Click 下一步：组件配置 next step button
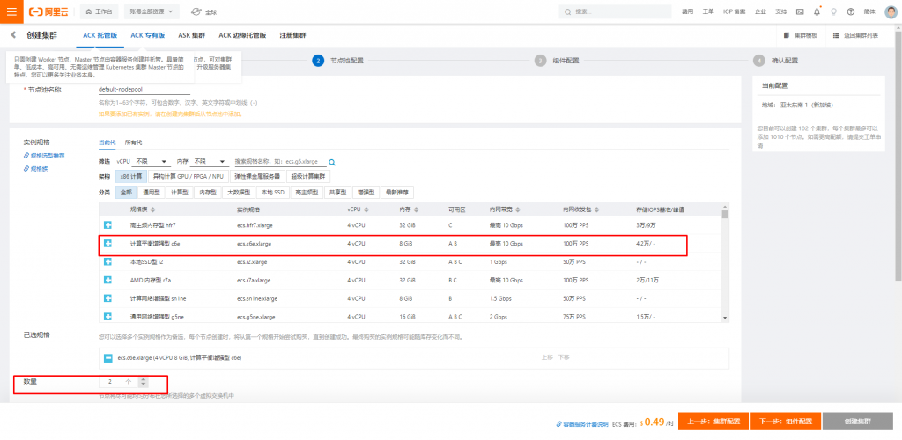 (x=785, y=421)
